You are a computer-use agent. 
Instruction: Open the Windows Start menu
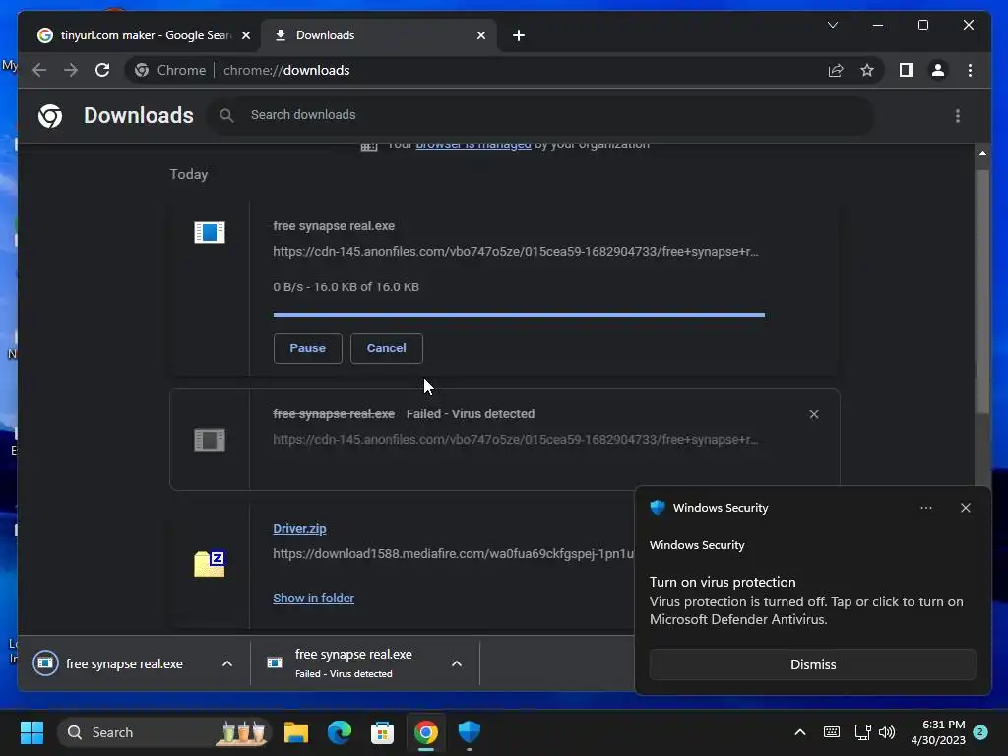coord(31,732)
